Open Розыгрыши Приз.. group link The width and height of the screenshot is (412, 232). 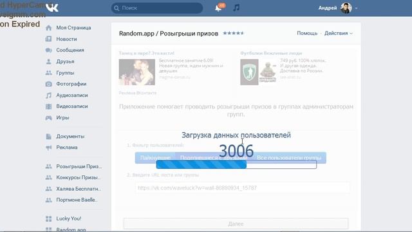(79, 166)
